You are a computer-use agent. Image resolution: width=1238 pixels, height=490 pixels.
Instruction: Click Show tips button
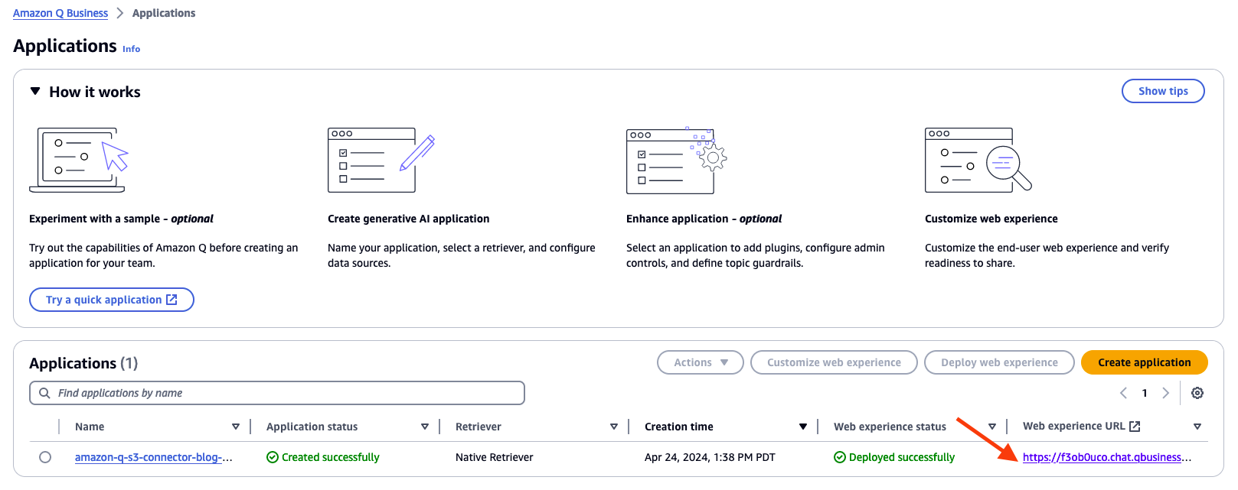[x=1163, y=91]
